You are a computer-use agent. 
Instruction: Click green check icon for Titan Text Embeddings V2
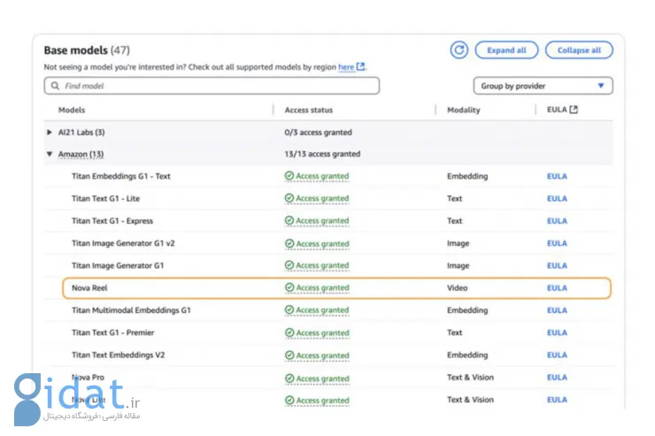[x=289, y=355]
